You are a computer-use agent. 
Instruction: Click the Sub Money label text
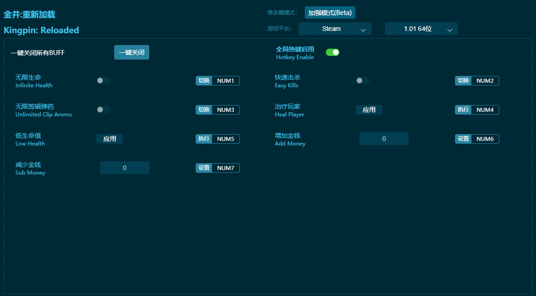pyautogui.click(x=30, y=172)
